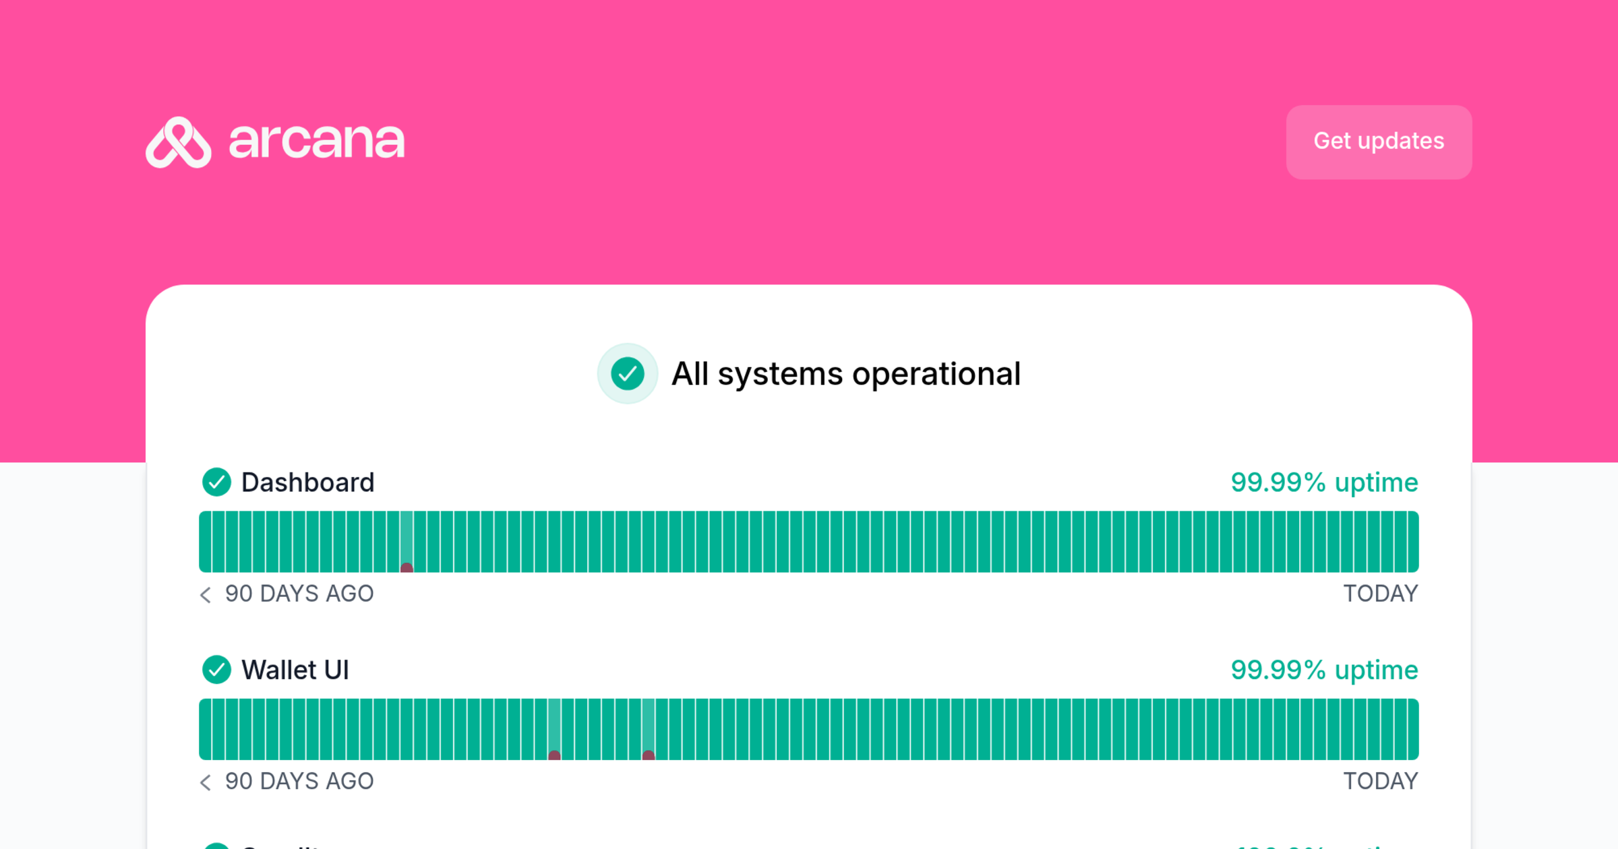
Task: Click the Get updates button
Action: (x=1379, y=141)
